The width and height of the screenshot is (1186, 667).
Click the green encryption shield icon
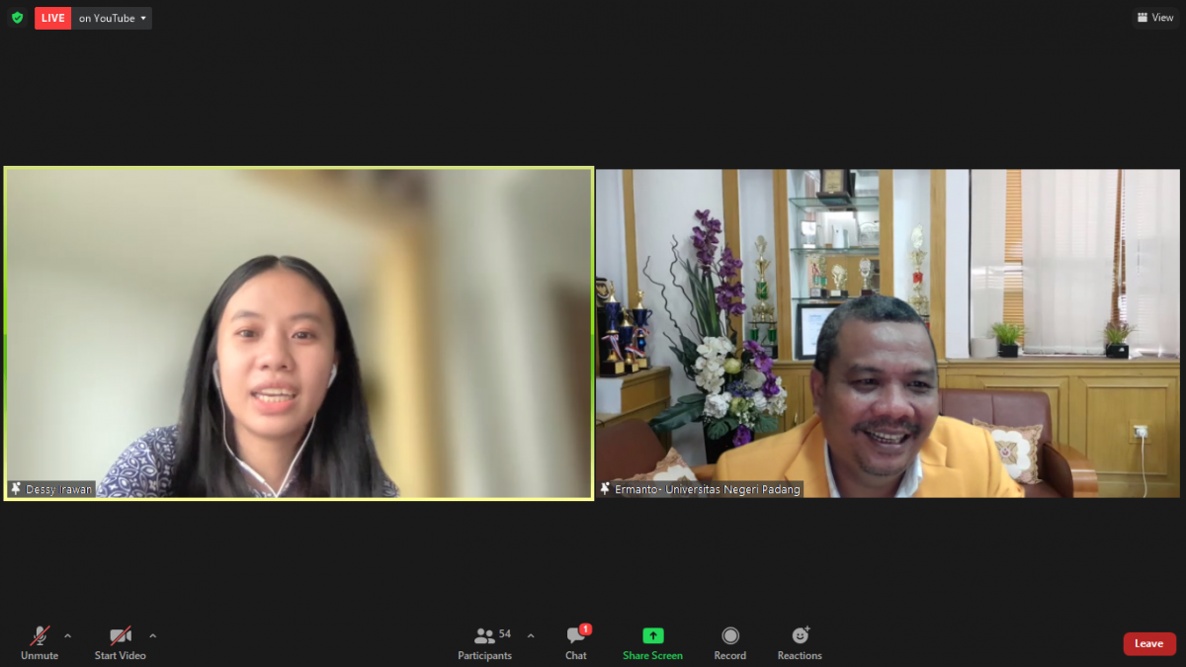(17, 18)
